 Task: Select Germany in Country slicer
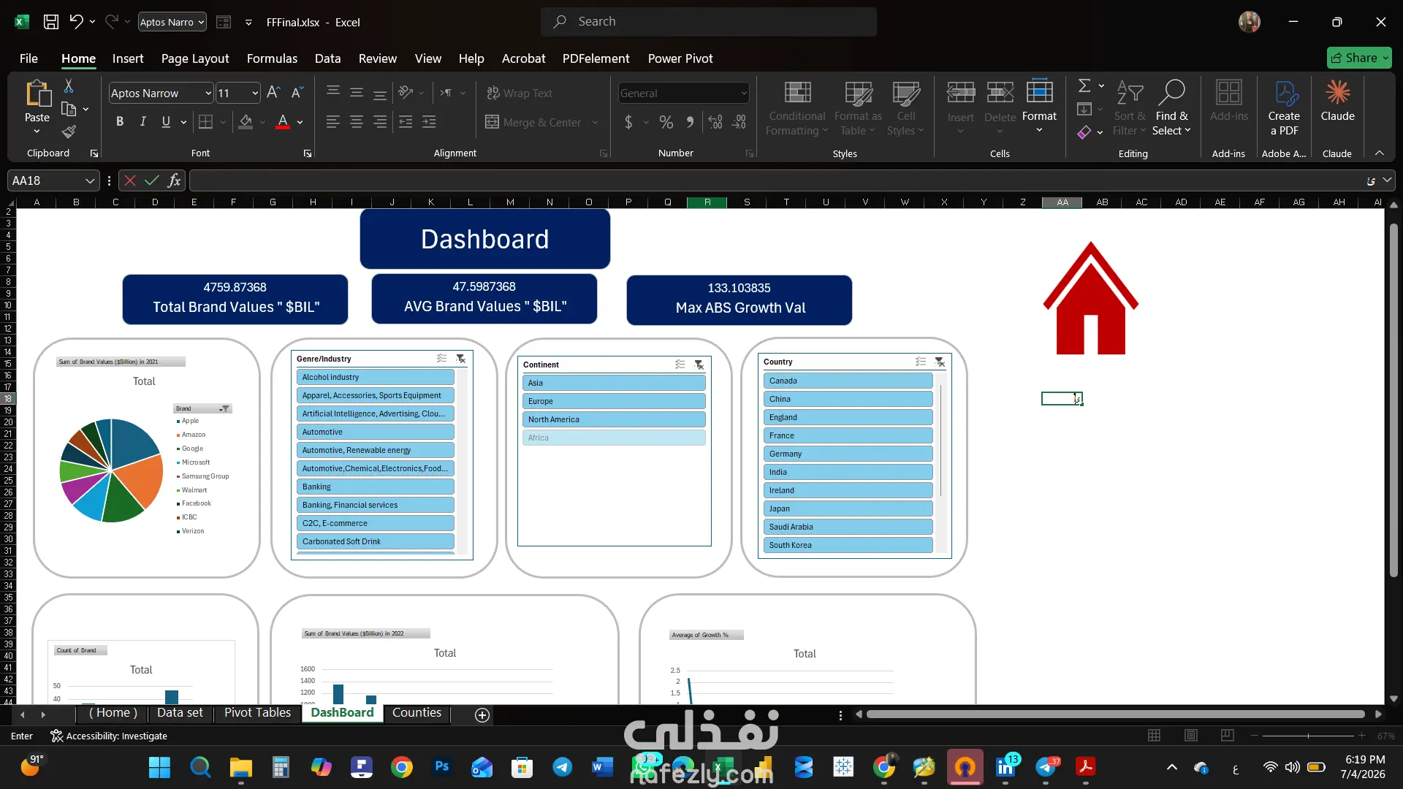[x=848, y=454]
